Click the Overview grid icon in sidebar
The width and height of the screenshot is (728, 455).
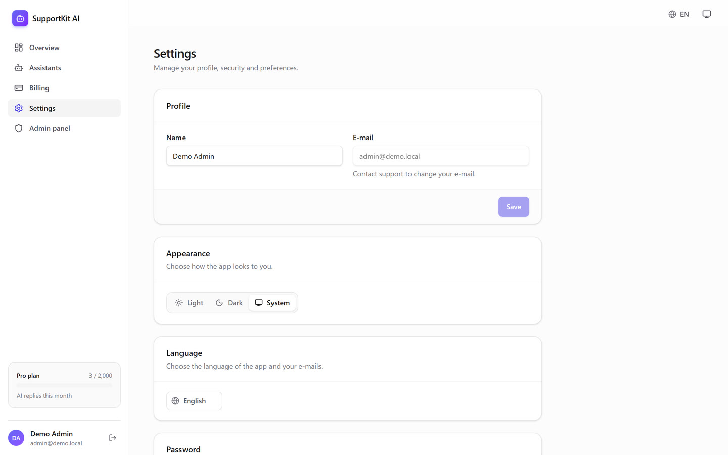pos(19,48)
